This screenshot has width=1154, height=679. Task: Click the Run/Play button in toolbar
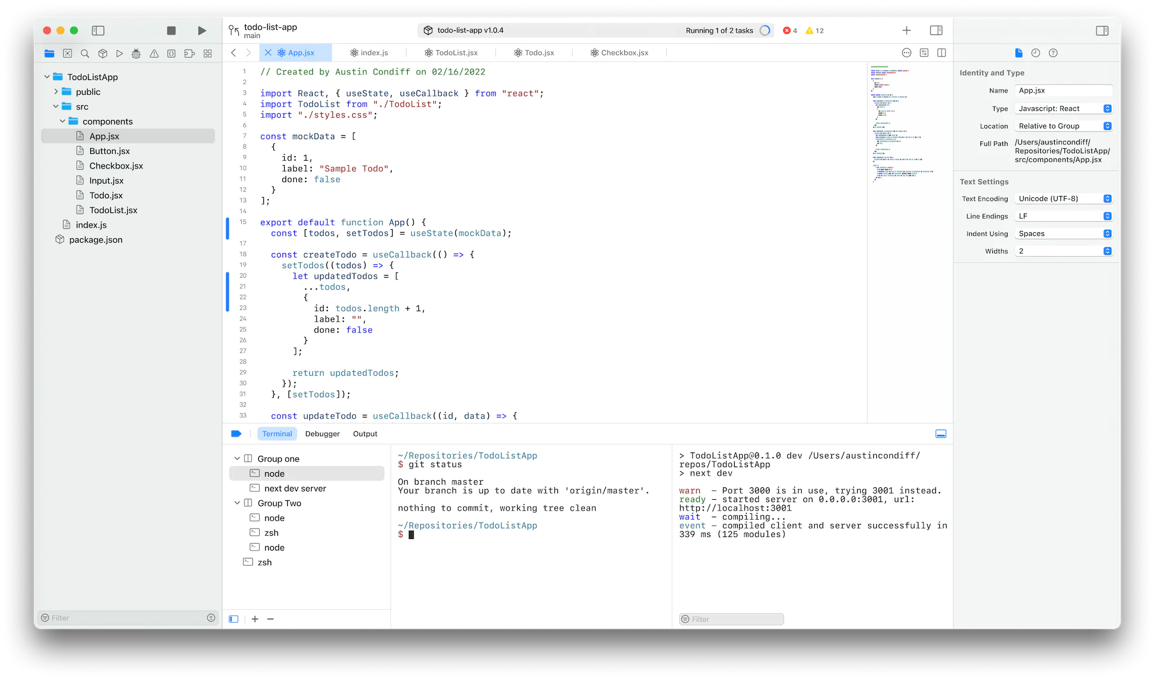[201, 30]
